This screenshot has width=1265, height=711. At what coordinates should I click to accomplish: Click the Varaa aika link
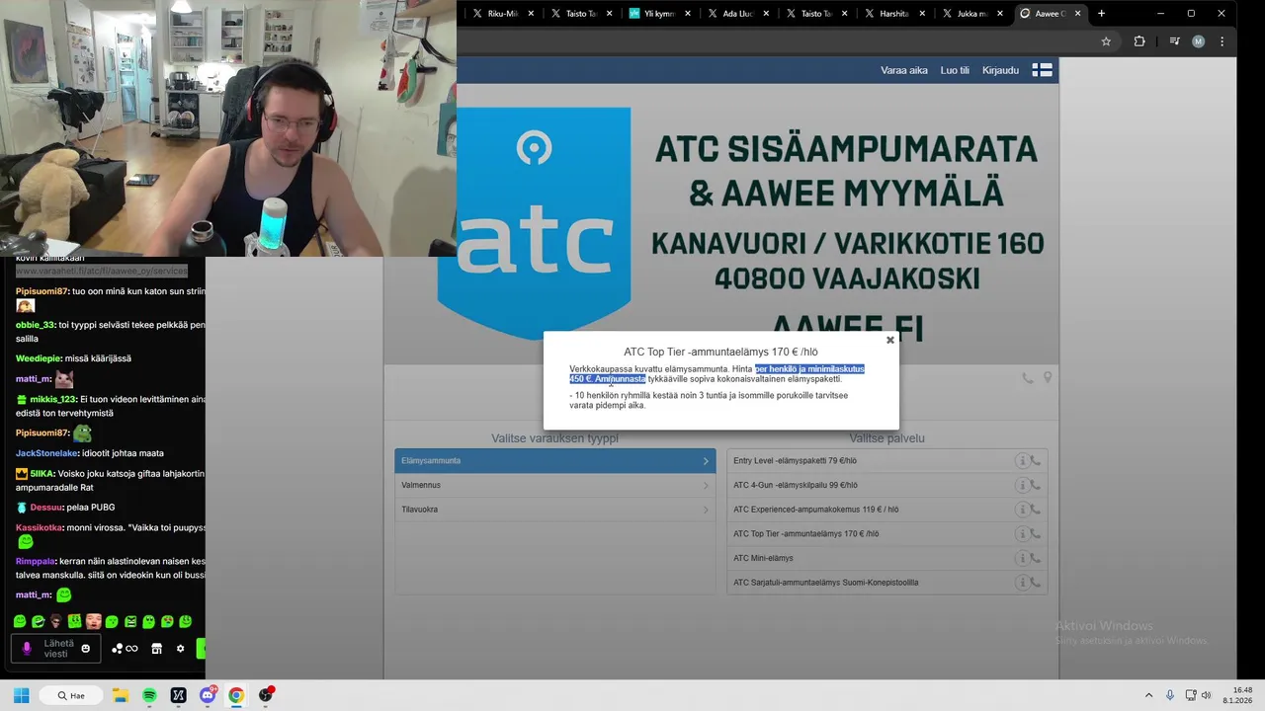pyautogui.click(x=904, y=70)
